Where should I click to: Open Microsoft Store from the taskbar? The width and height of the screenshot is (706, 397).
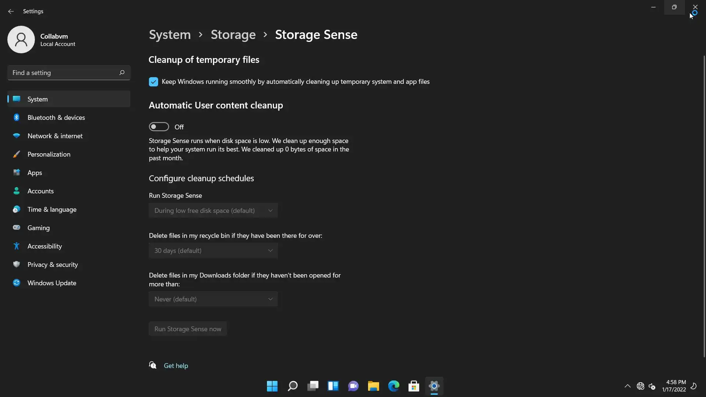pyautogui.click(x=414, y=386)
